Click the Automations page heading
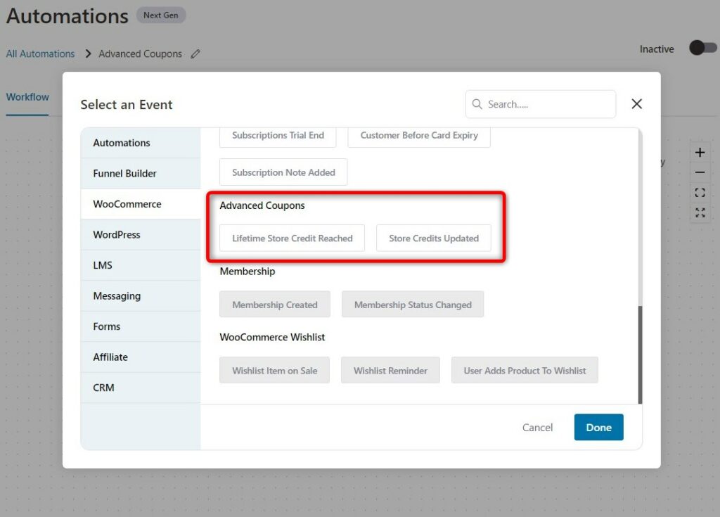Image resolution: width=720 pixels, height=517 pixels. pyautogui.click(x=67, y=16)
